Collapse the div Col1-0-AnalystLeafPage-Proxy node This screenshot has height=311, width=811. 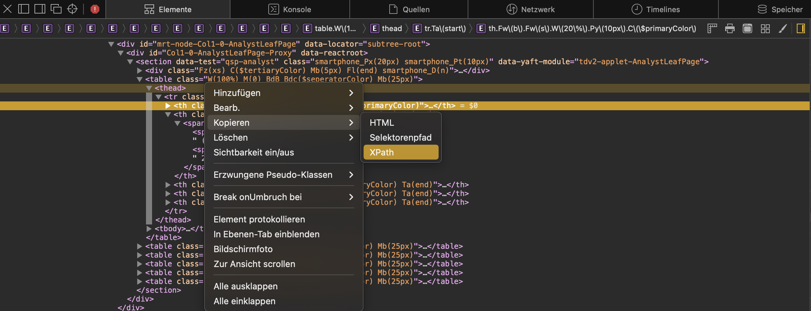120,53
